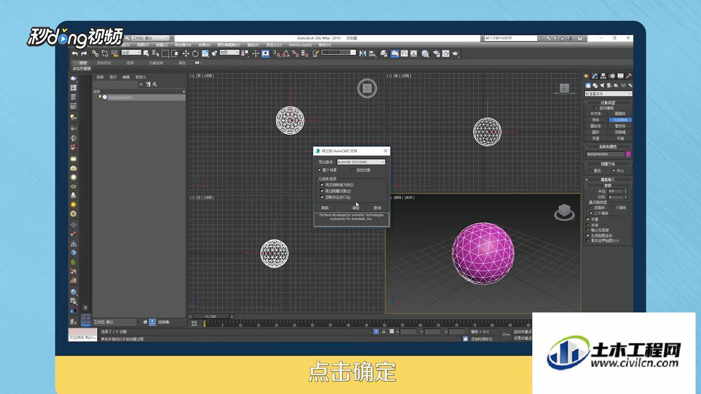Screen dimensions: 701x394
Task: Open the MAXScript(X) menu
Action: pos(301,45)
